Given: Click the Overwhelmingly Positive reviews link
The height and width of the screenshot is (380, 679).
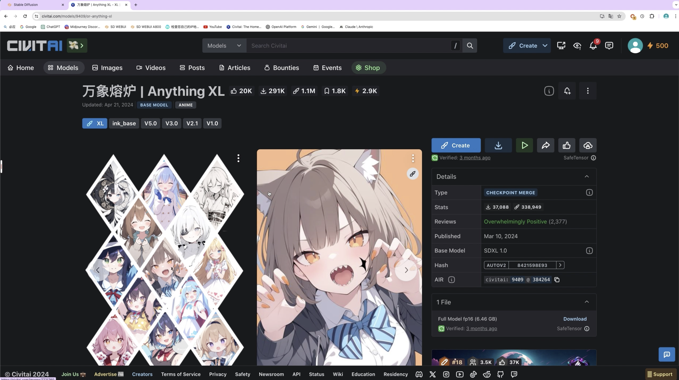Looking at the screenshot, I should coord(515,222).
